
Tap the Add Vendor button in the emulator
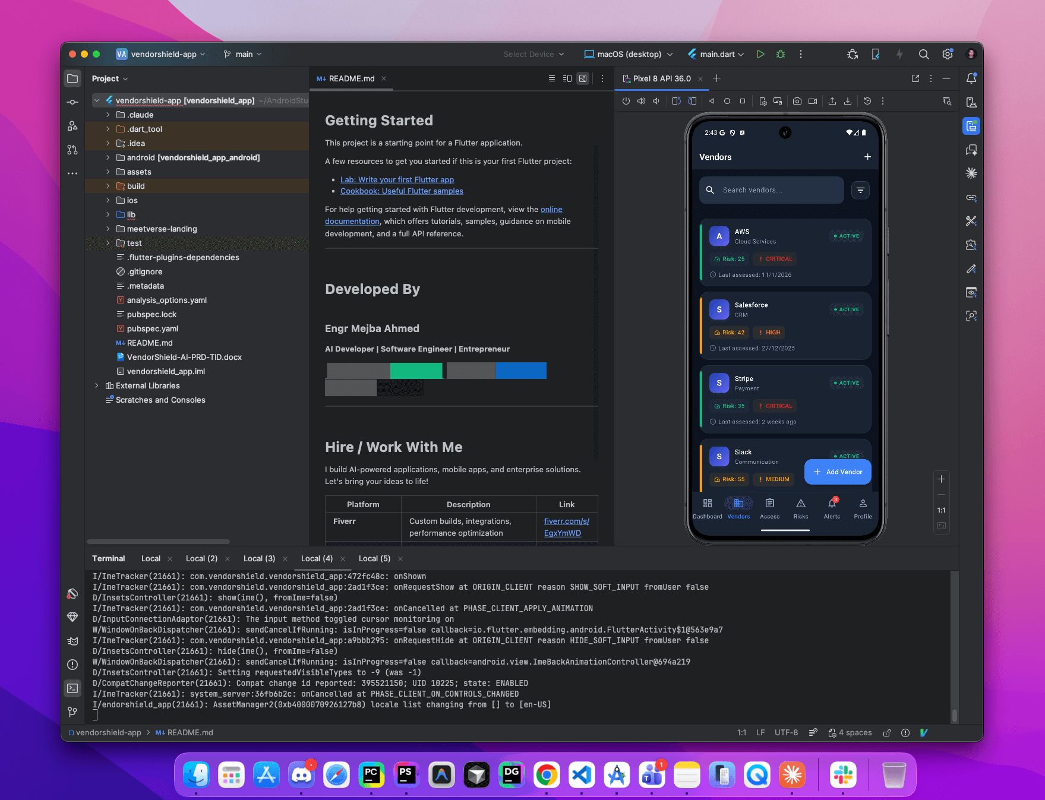(x=838, y=472)
